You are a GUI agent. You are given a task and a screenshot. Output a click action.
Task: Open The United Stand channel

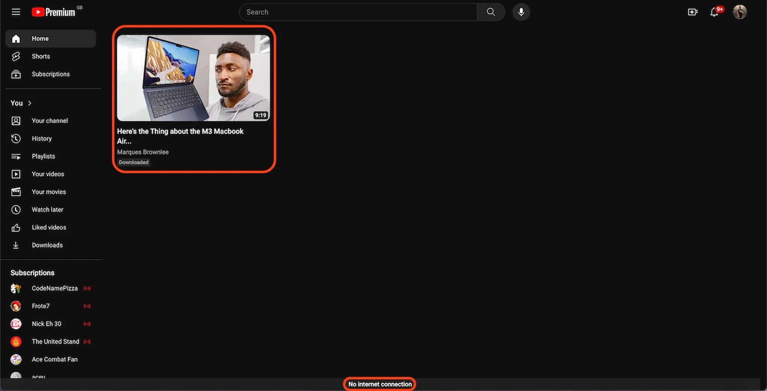click(x=55, y=342)
